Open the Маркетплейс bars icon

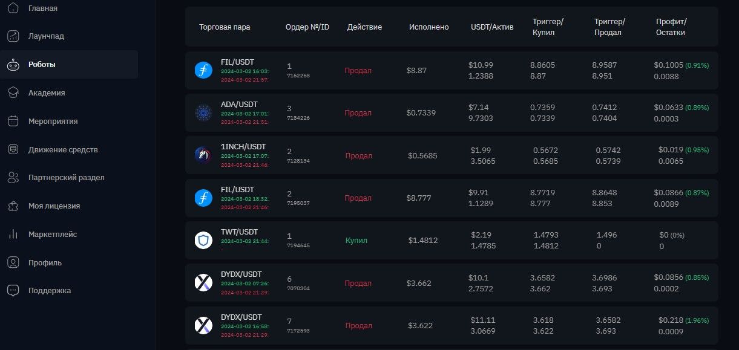pos(13,235)
